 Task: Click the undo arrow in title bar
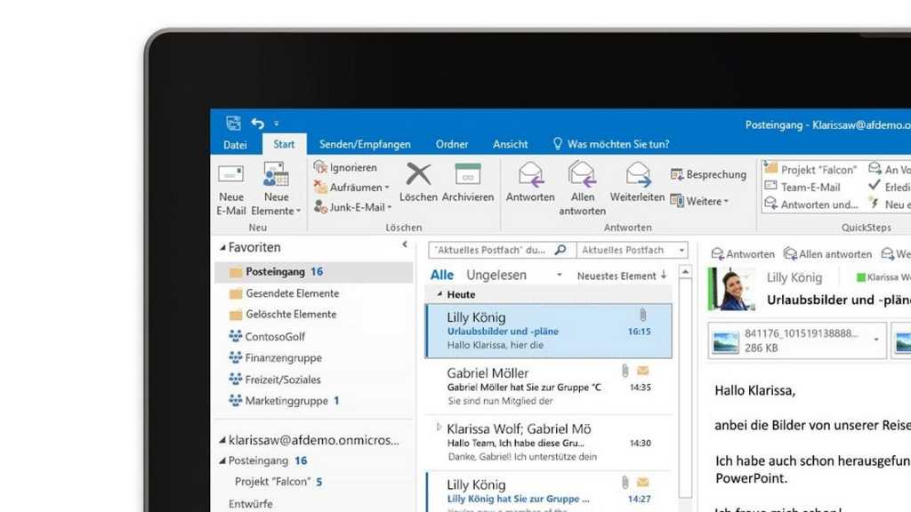click(x=258, y=123)
